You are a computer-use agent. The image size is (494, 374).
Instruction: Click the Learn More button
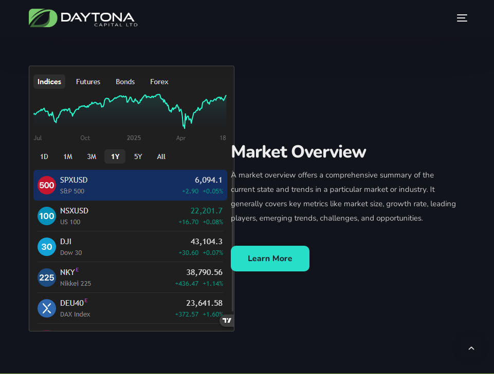pyautogui.click(x=270, y=259)
